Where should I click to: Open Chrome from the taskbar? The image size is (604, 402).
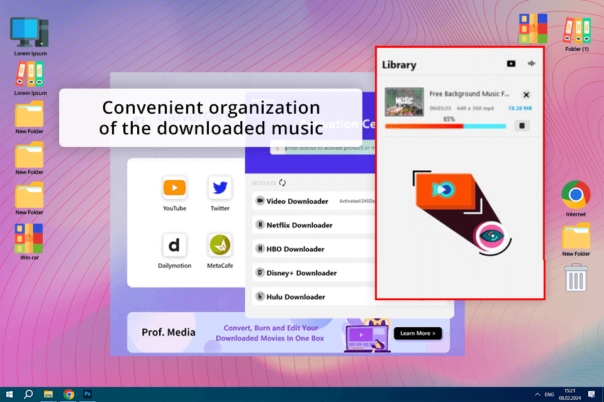(x=69, y=394)
